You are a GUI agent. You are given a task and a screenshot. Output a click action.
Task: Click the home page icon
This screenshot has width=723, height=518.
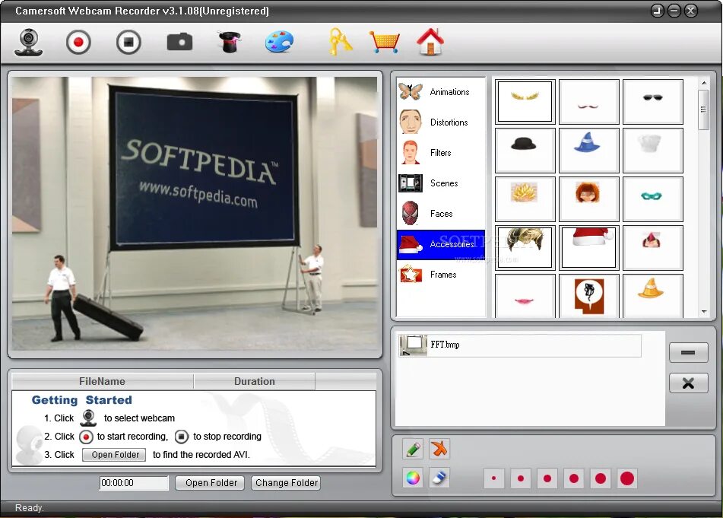(x=431, y=42)
